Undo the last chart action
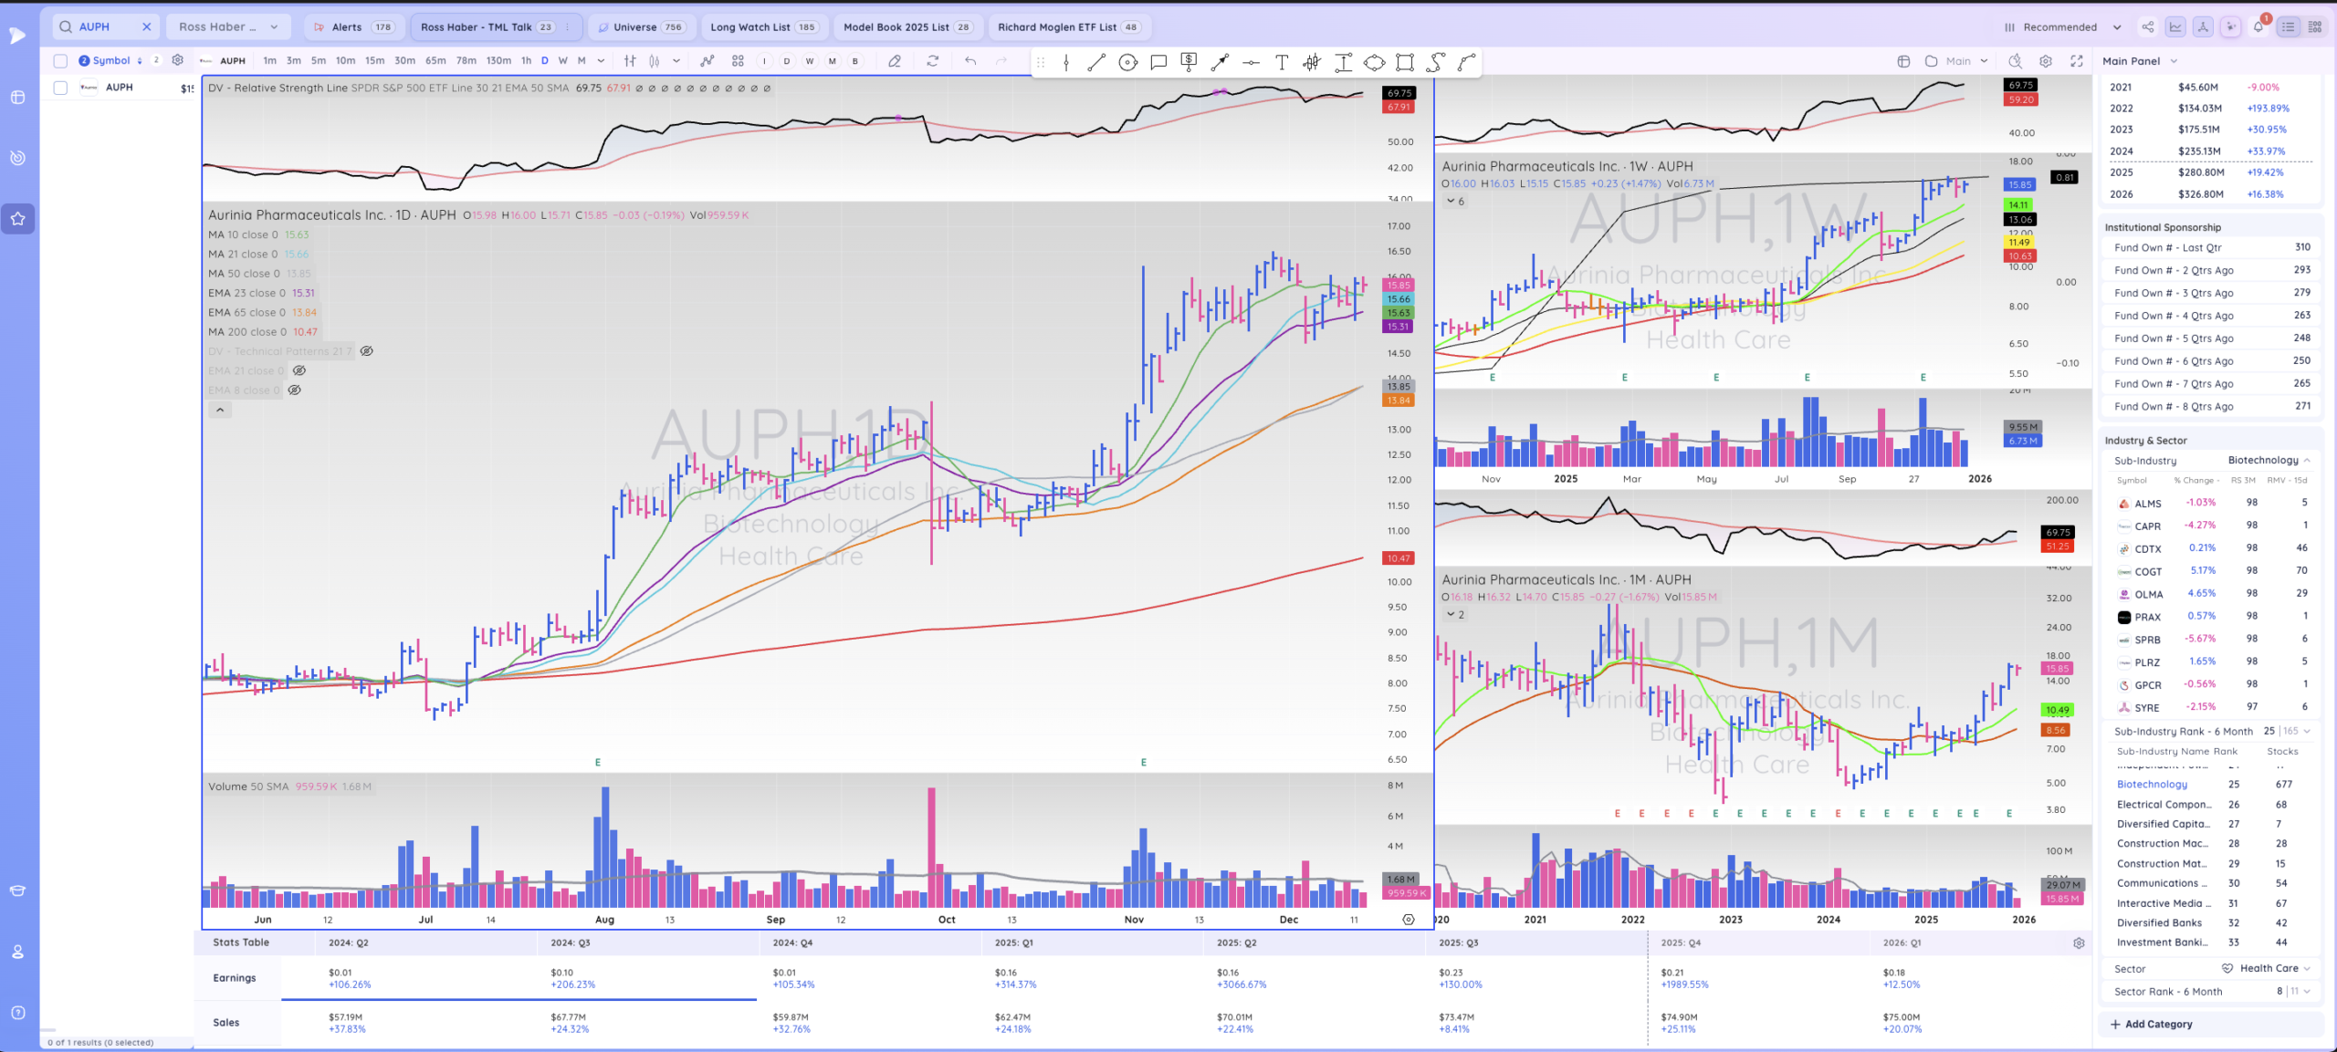 [970, 61]
